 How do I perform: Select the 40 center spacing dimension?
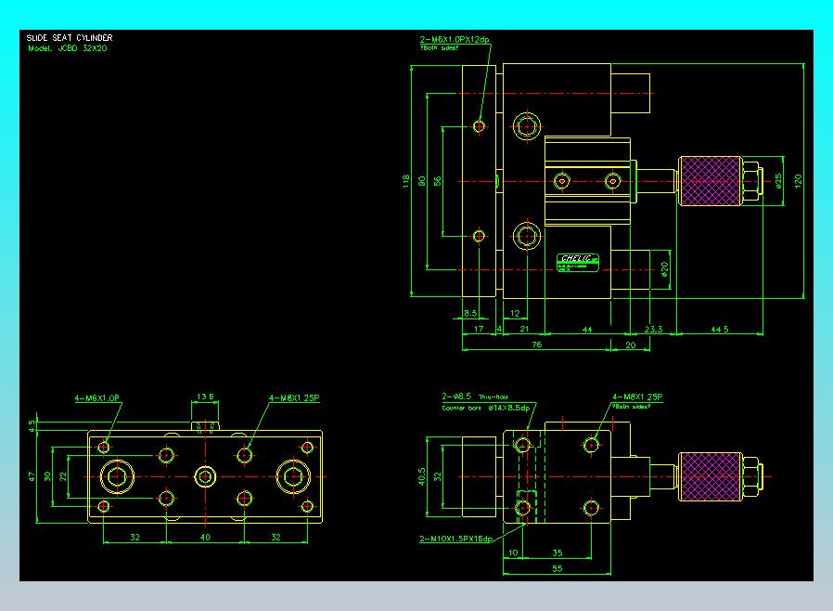(x=205, y=537)
